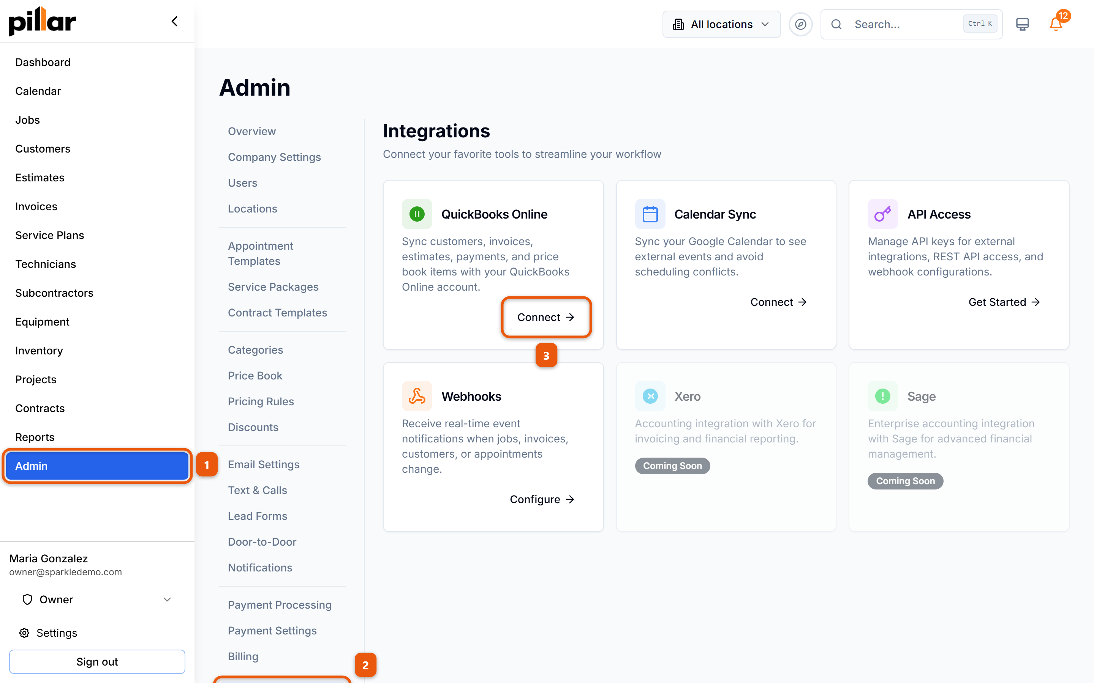
Task: Open the All locations dropdown
Action: point(721,24)
